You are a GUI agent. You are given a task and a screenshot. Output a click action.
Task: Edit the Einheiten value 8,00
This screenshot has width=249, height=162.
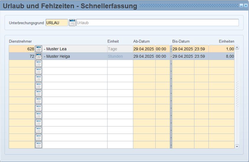click(x=221, y=56)
